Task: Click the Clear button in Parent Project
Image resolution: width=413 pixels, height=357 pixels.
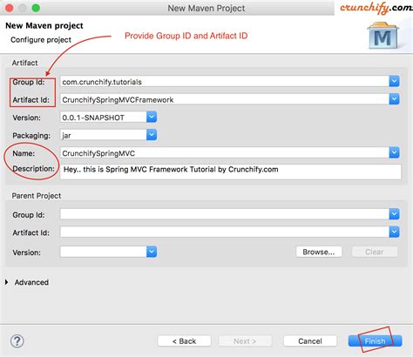Action: pos(375,252)
